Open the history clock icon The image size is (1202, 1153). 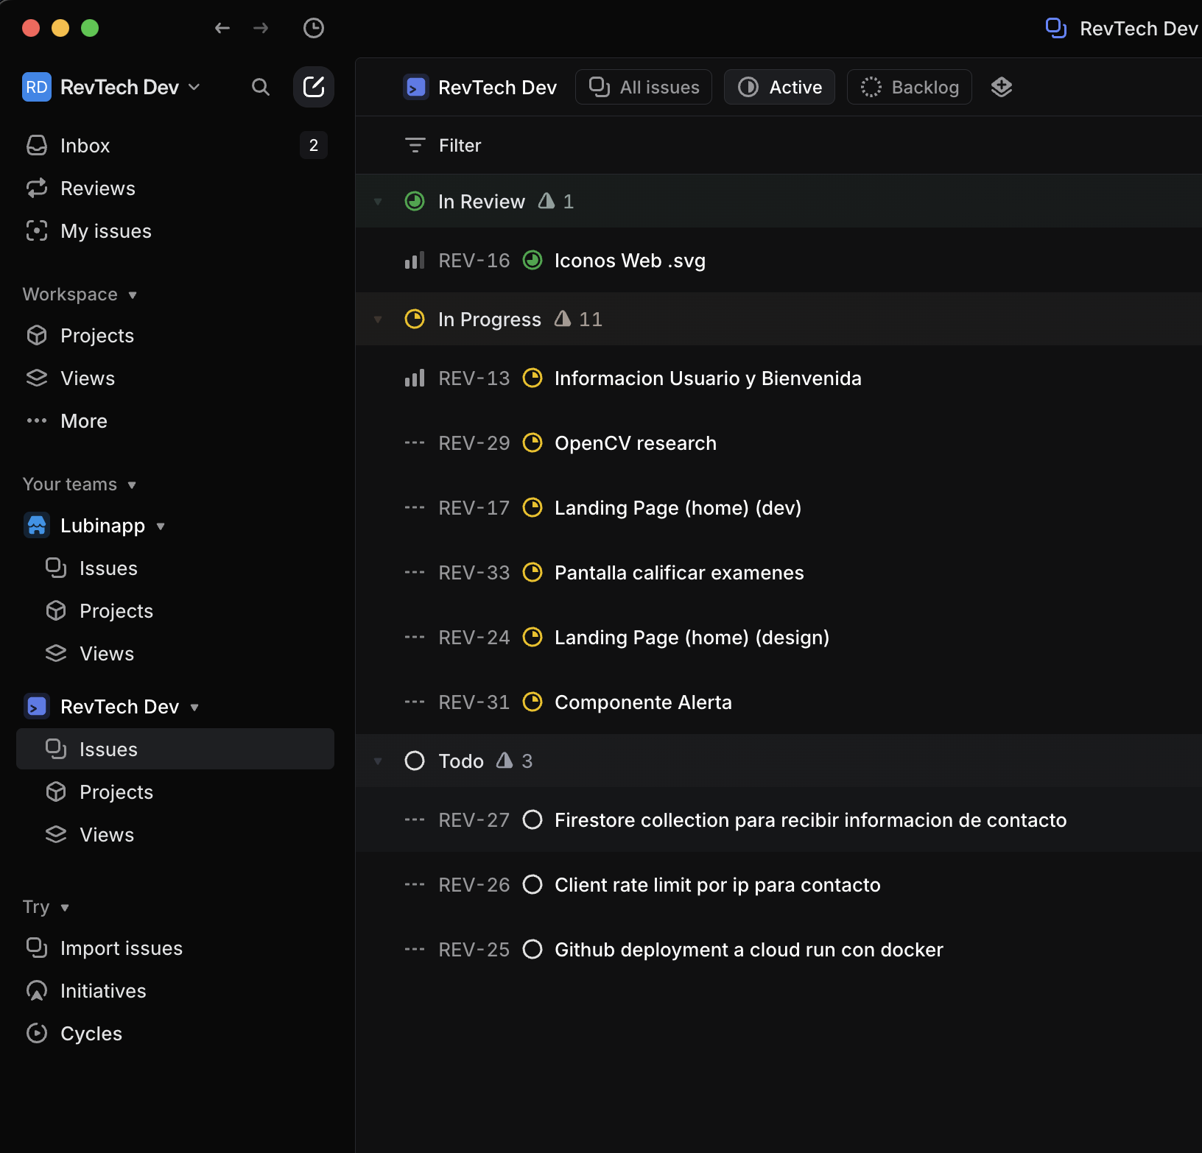(314, 28)
